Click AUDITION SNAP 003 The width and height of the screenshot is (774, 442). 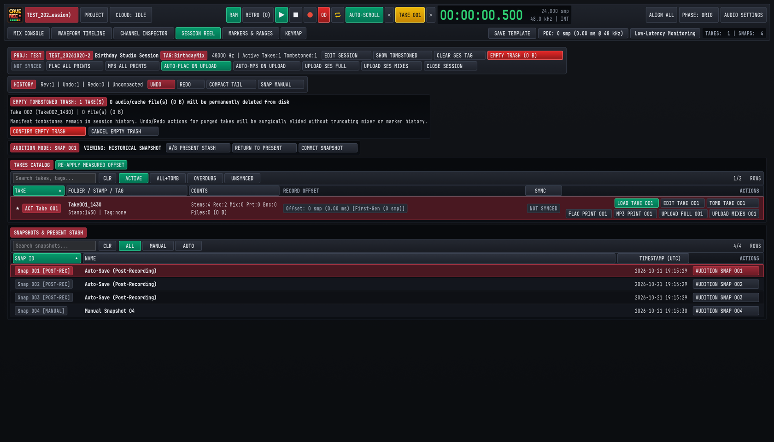[x=726, y=297]
